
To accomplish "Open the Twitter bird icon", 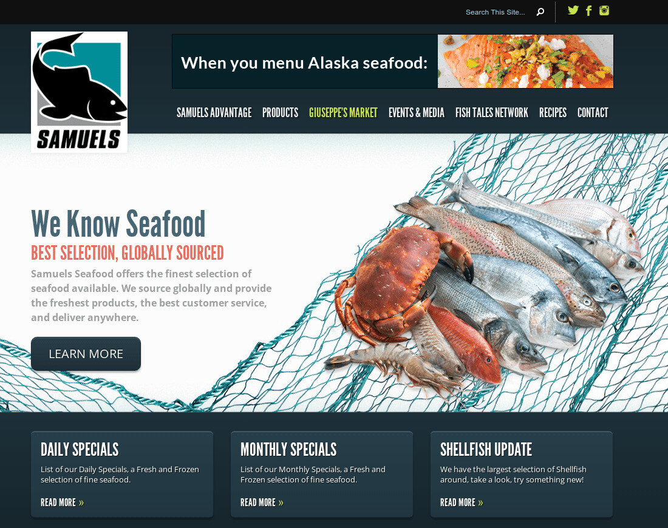I will tap(573, 10).
